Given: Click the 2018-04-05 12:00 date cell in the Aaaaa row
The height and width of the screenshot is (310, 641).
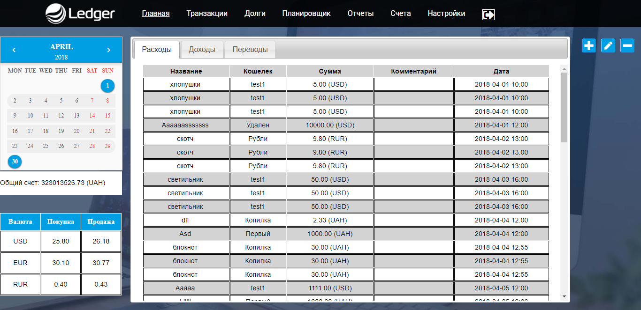Looking at the screenshot, I should pyautogui.click(x=501, y=288).
